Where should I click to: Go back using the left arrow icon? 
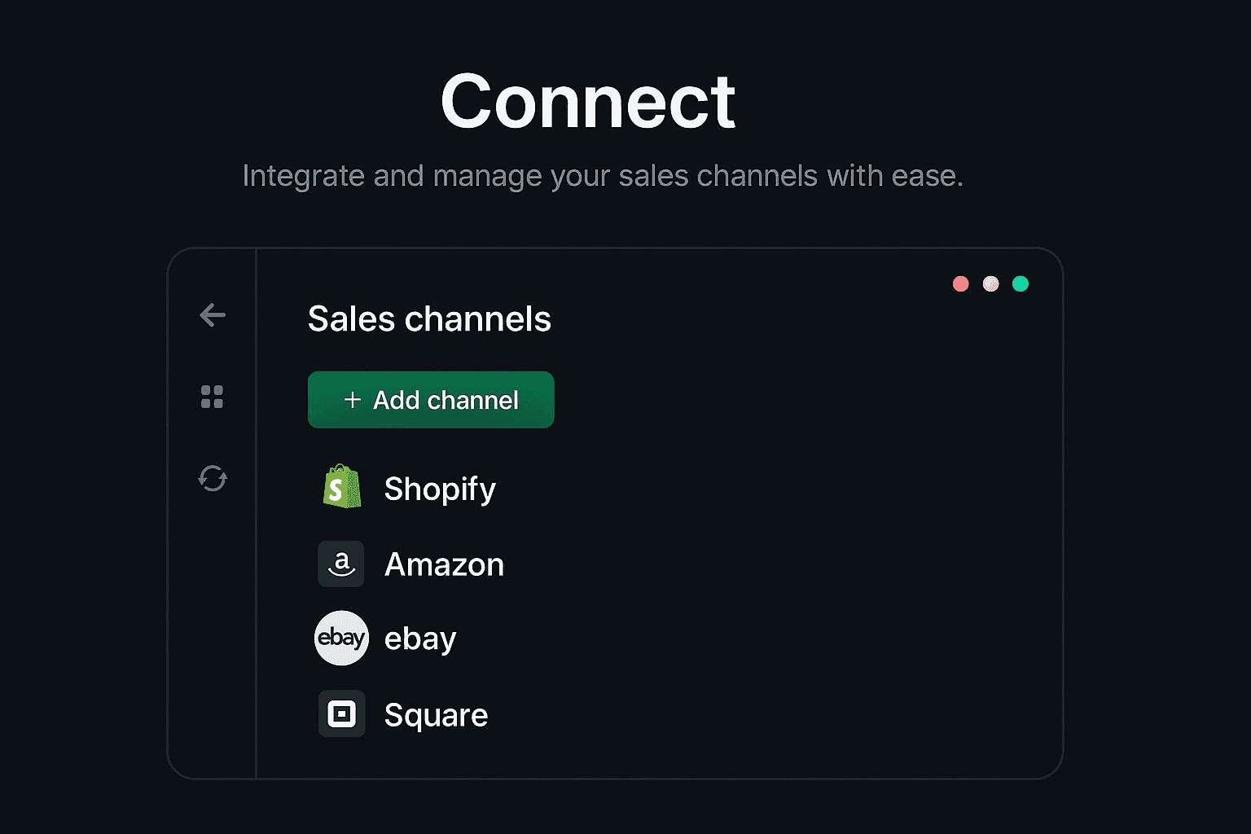213,315
